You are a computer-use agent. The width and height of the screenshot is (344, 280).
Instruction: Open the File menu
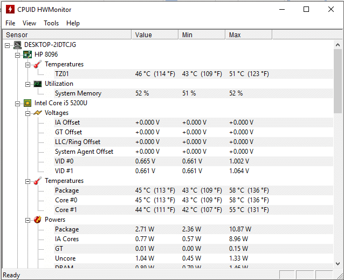[x=10, y=23]
